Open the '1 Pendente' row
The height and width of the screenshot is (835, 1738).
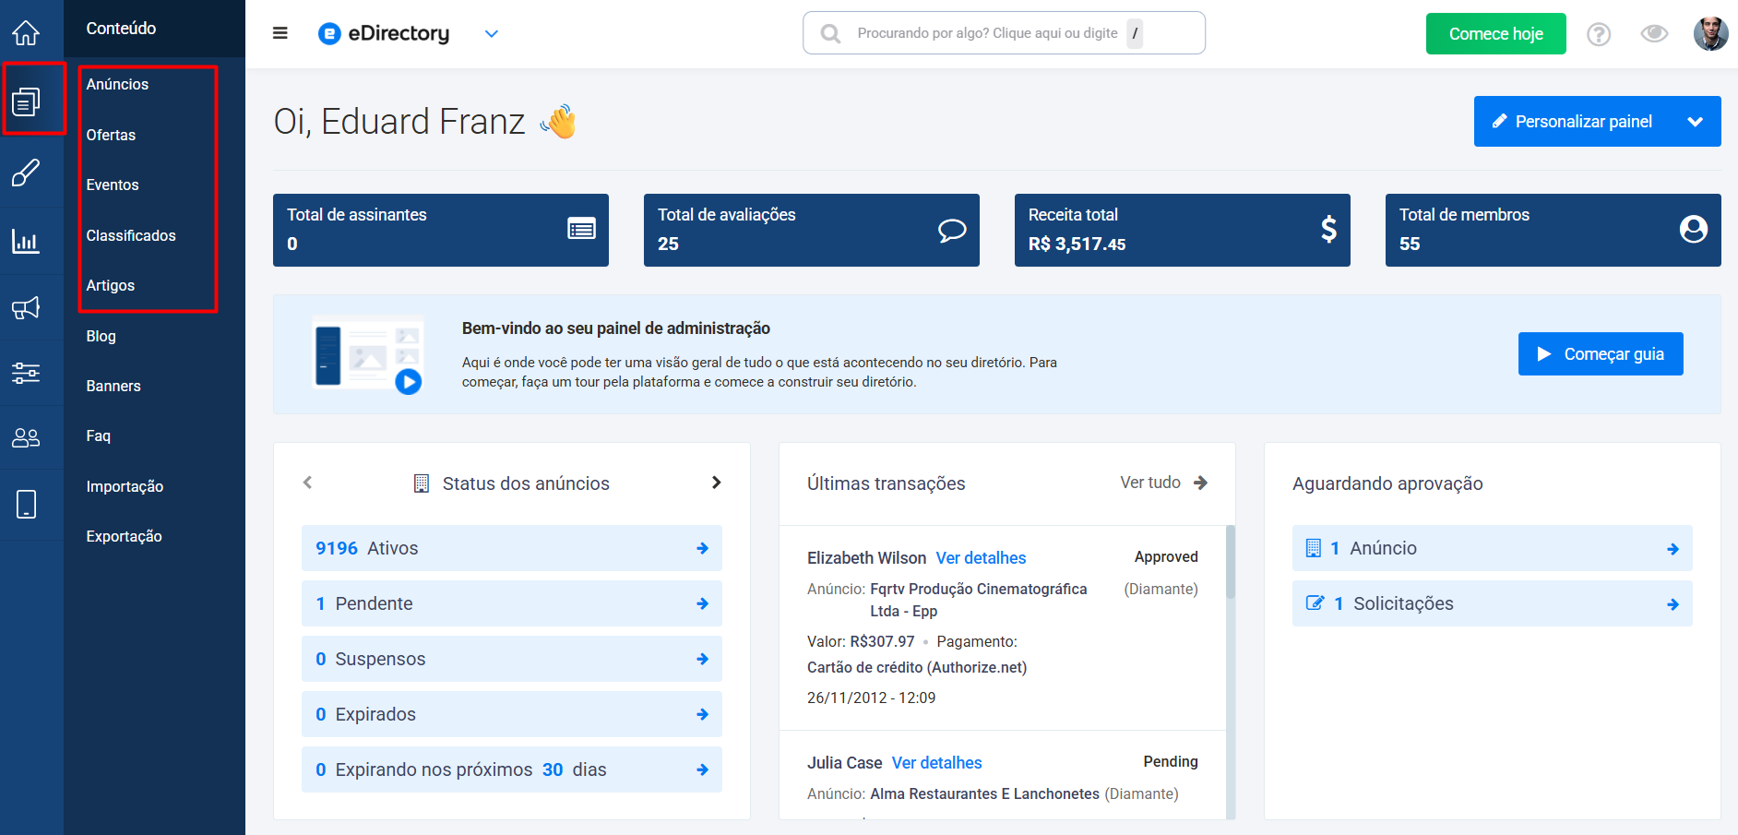point(512,603)
